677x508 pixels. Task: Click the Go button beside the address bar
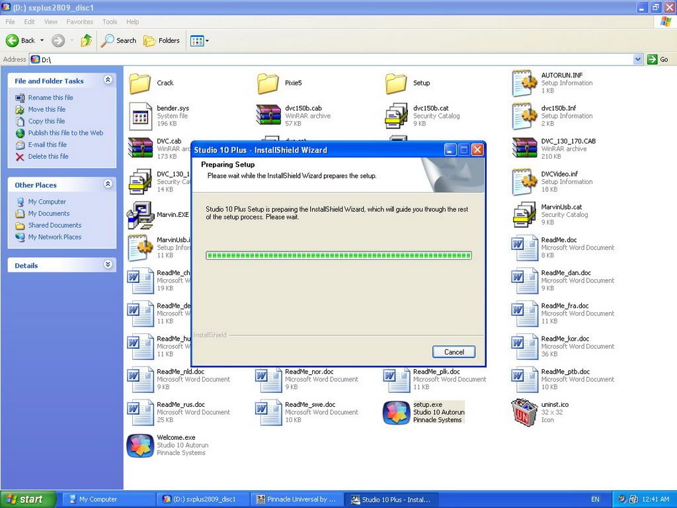coord(658,59)
